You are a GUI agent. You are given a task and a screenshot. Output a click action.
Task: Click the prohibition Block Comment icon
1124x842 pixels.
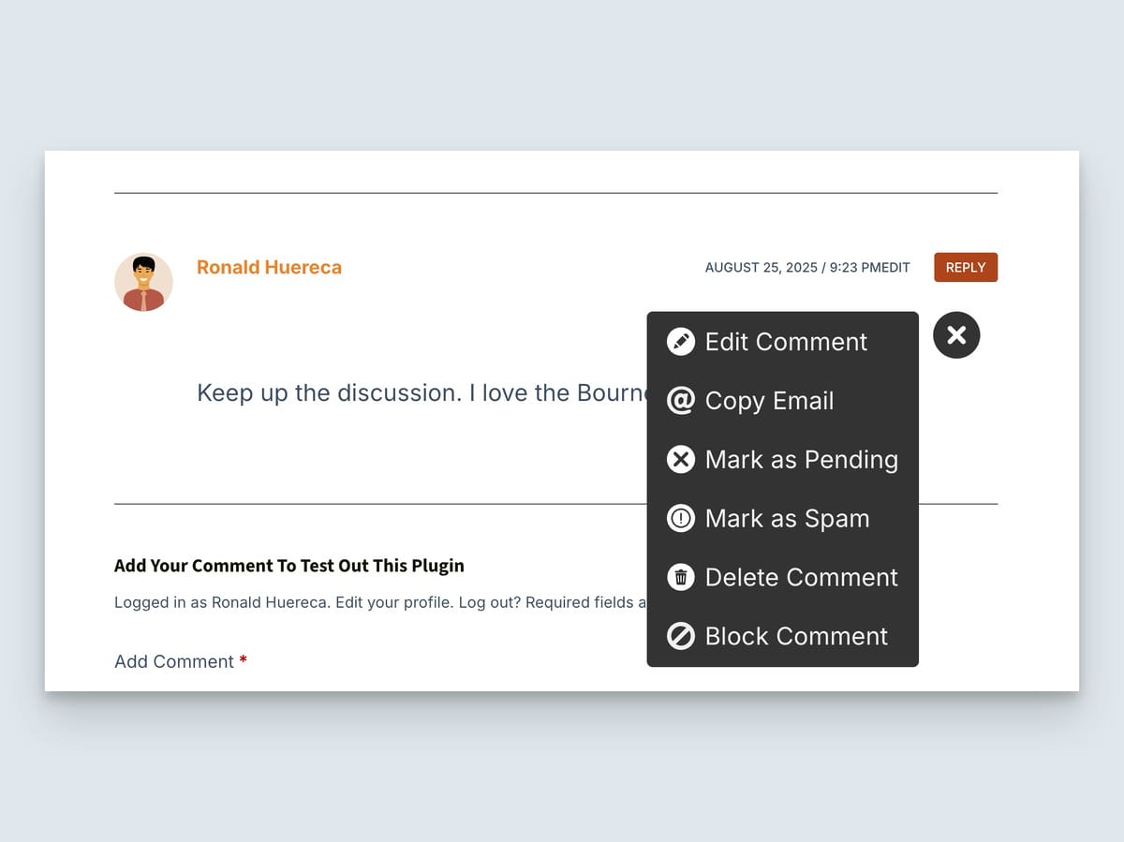[680, 636]
